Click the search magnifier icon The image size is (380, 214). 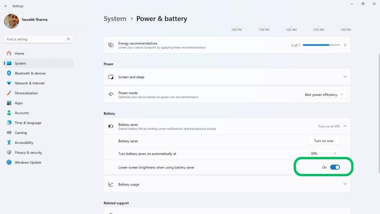click(x=68, y=39)
